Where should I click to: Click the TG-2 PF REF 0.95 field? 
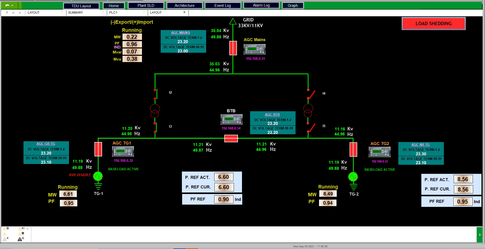point(463,202)
